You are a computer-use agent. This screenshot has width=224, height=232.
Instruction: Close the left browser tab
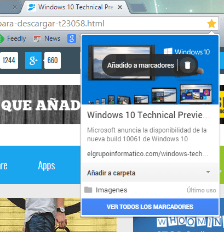point(15,7)
